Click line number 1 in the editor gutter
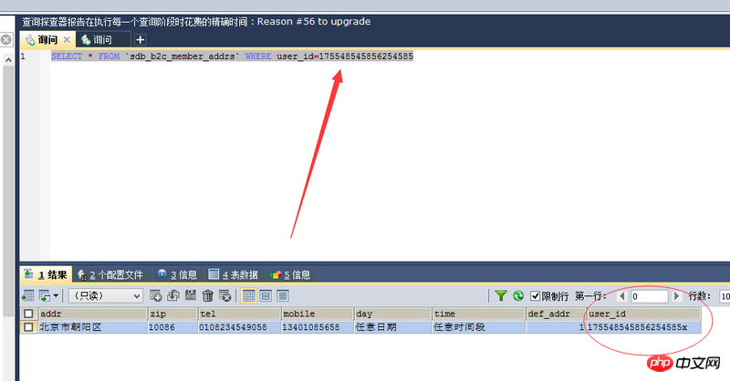Image resolution: width=730 pixels, height=381 pixels. [23, 57]
